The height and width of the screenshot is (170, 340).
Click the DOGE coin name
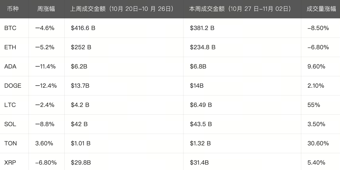13,86
